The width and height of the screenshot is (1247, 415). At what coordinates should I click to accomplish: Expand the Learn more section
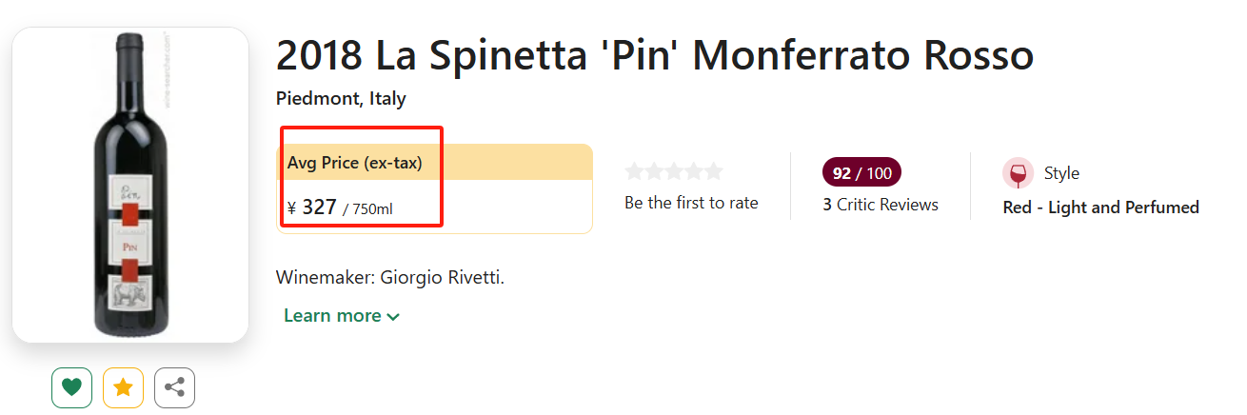[x=342, y=316]
